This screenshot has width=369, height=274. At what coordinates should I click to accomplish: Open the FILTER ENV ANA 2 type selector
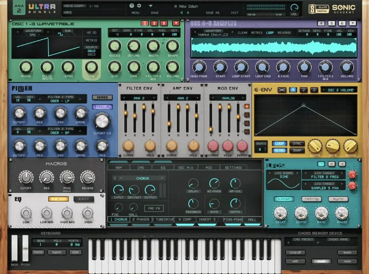139,98
